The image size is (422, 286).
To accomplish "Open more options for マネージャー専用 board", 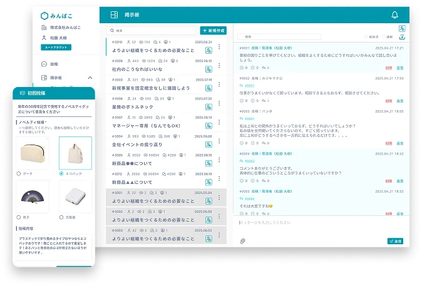I will click(x=219, y=122).
